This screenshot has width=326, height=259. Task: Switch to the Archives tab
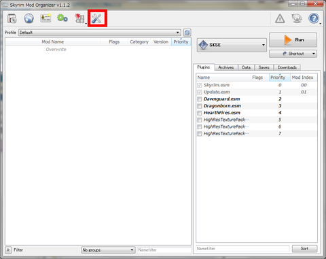[226, 67]
